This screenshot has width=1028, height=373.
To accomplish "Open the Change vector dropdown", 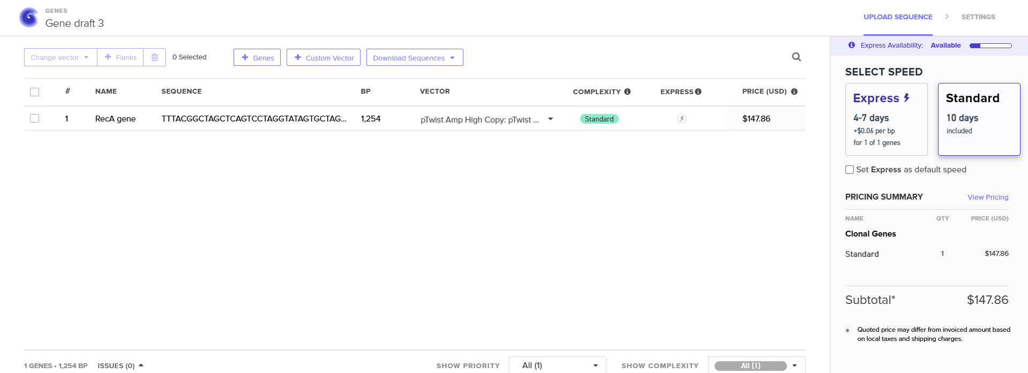I will tap(61, 57).
